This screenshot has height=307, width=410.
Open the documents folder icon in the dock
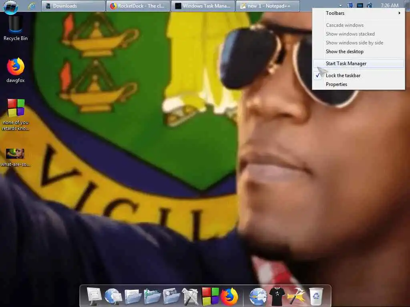[x=133, y=296]
